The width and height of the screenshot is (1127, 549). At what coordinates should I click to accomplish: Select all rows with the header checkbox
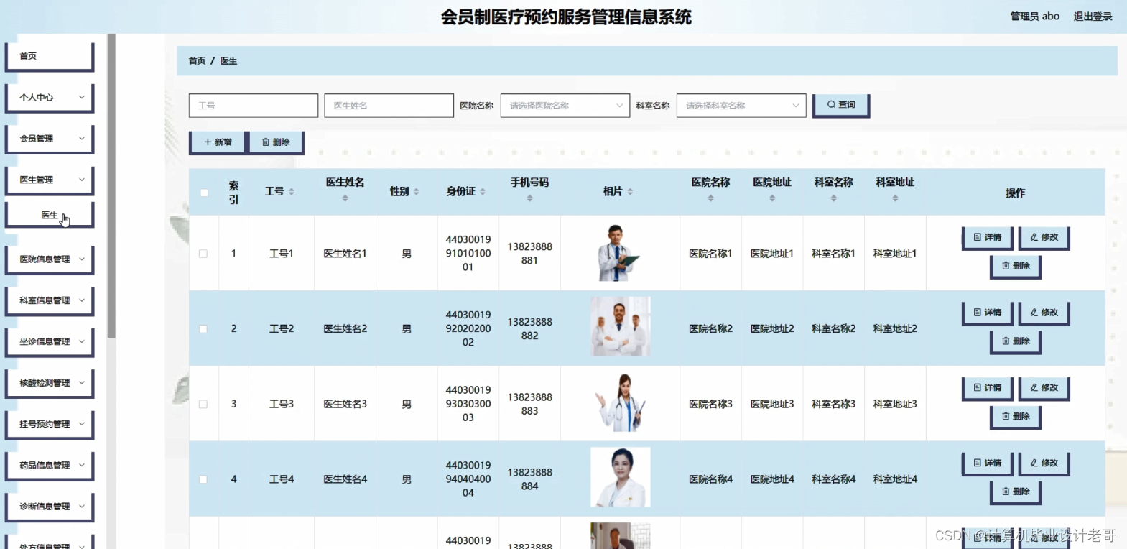click(204, 193)
